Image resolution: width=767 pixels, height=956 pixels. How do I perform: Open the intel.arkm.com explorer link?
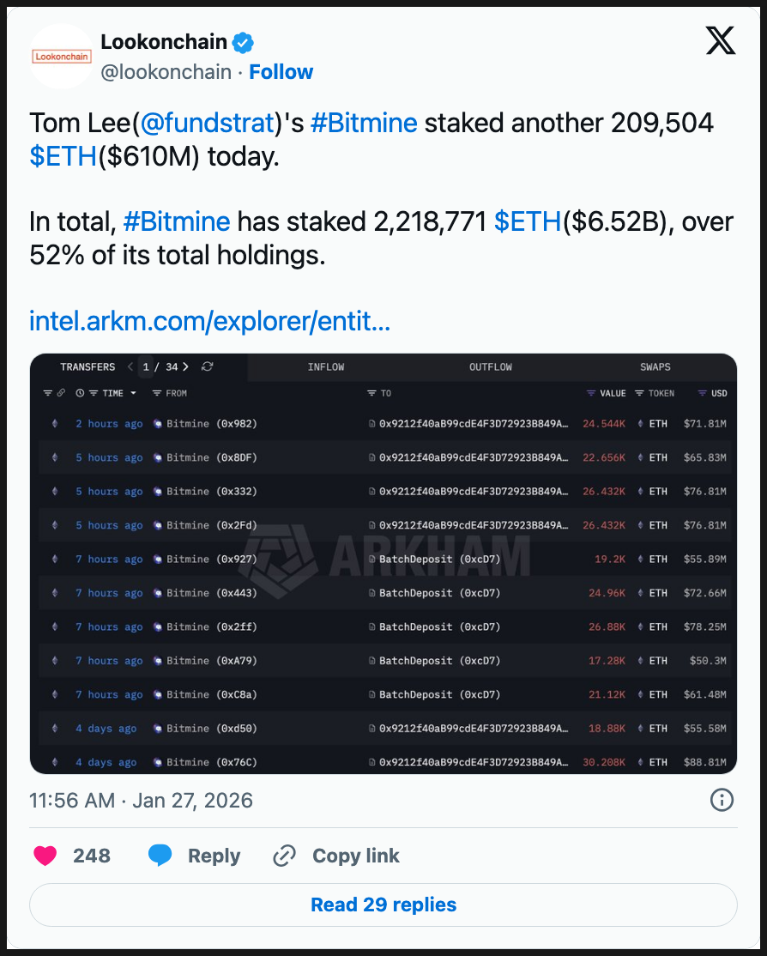pos(209,322)
